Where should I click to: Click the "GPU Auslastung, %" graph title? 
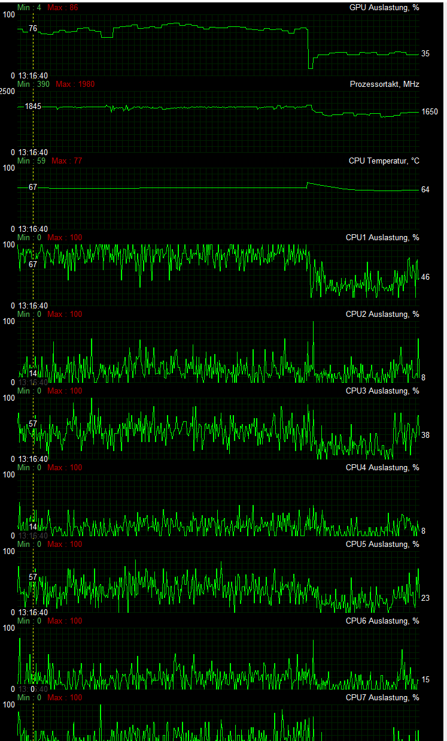point(384,8)
